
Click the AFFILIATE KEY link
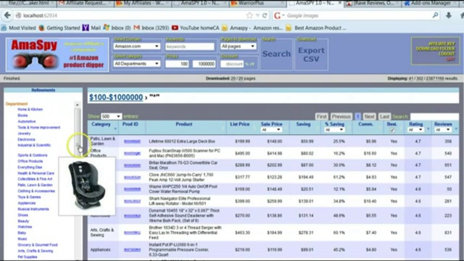coord(441,44)
